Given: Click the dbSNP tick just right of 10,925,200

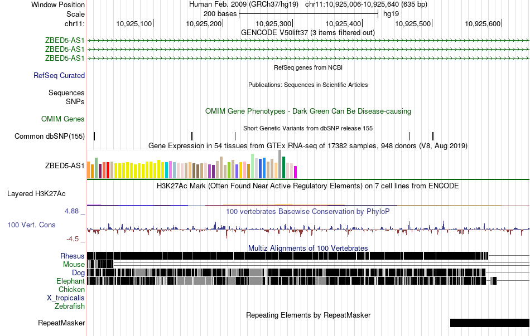Looking at the screenshot, I should coord(235,136).
